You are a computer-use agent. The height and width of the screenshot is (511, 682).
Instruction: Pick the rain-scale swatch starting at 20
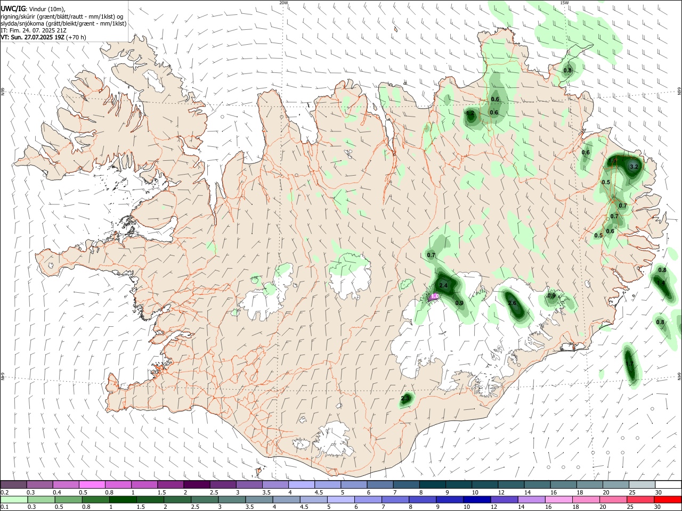coord(613,499)
